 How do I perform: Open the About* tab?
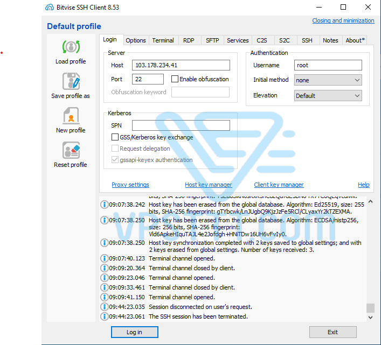click(355, 40)
